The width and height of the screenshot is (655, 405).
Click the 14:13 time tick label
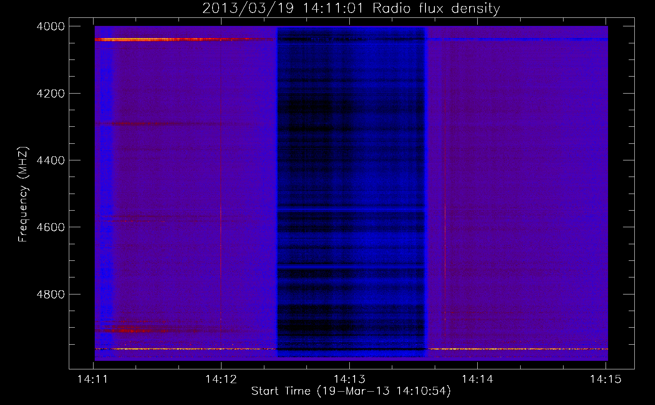click(349, 379)
